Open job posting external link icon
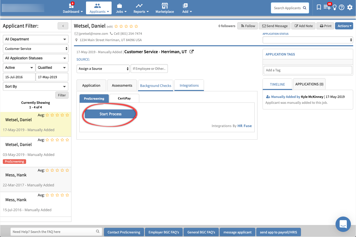The width and height of the screenshot is (356, 237). click(191, 52)
